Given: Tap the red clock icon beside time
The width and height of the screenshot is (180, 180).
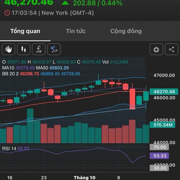Looking at the screenshot, I should [7, 13].
